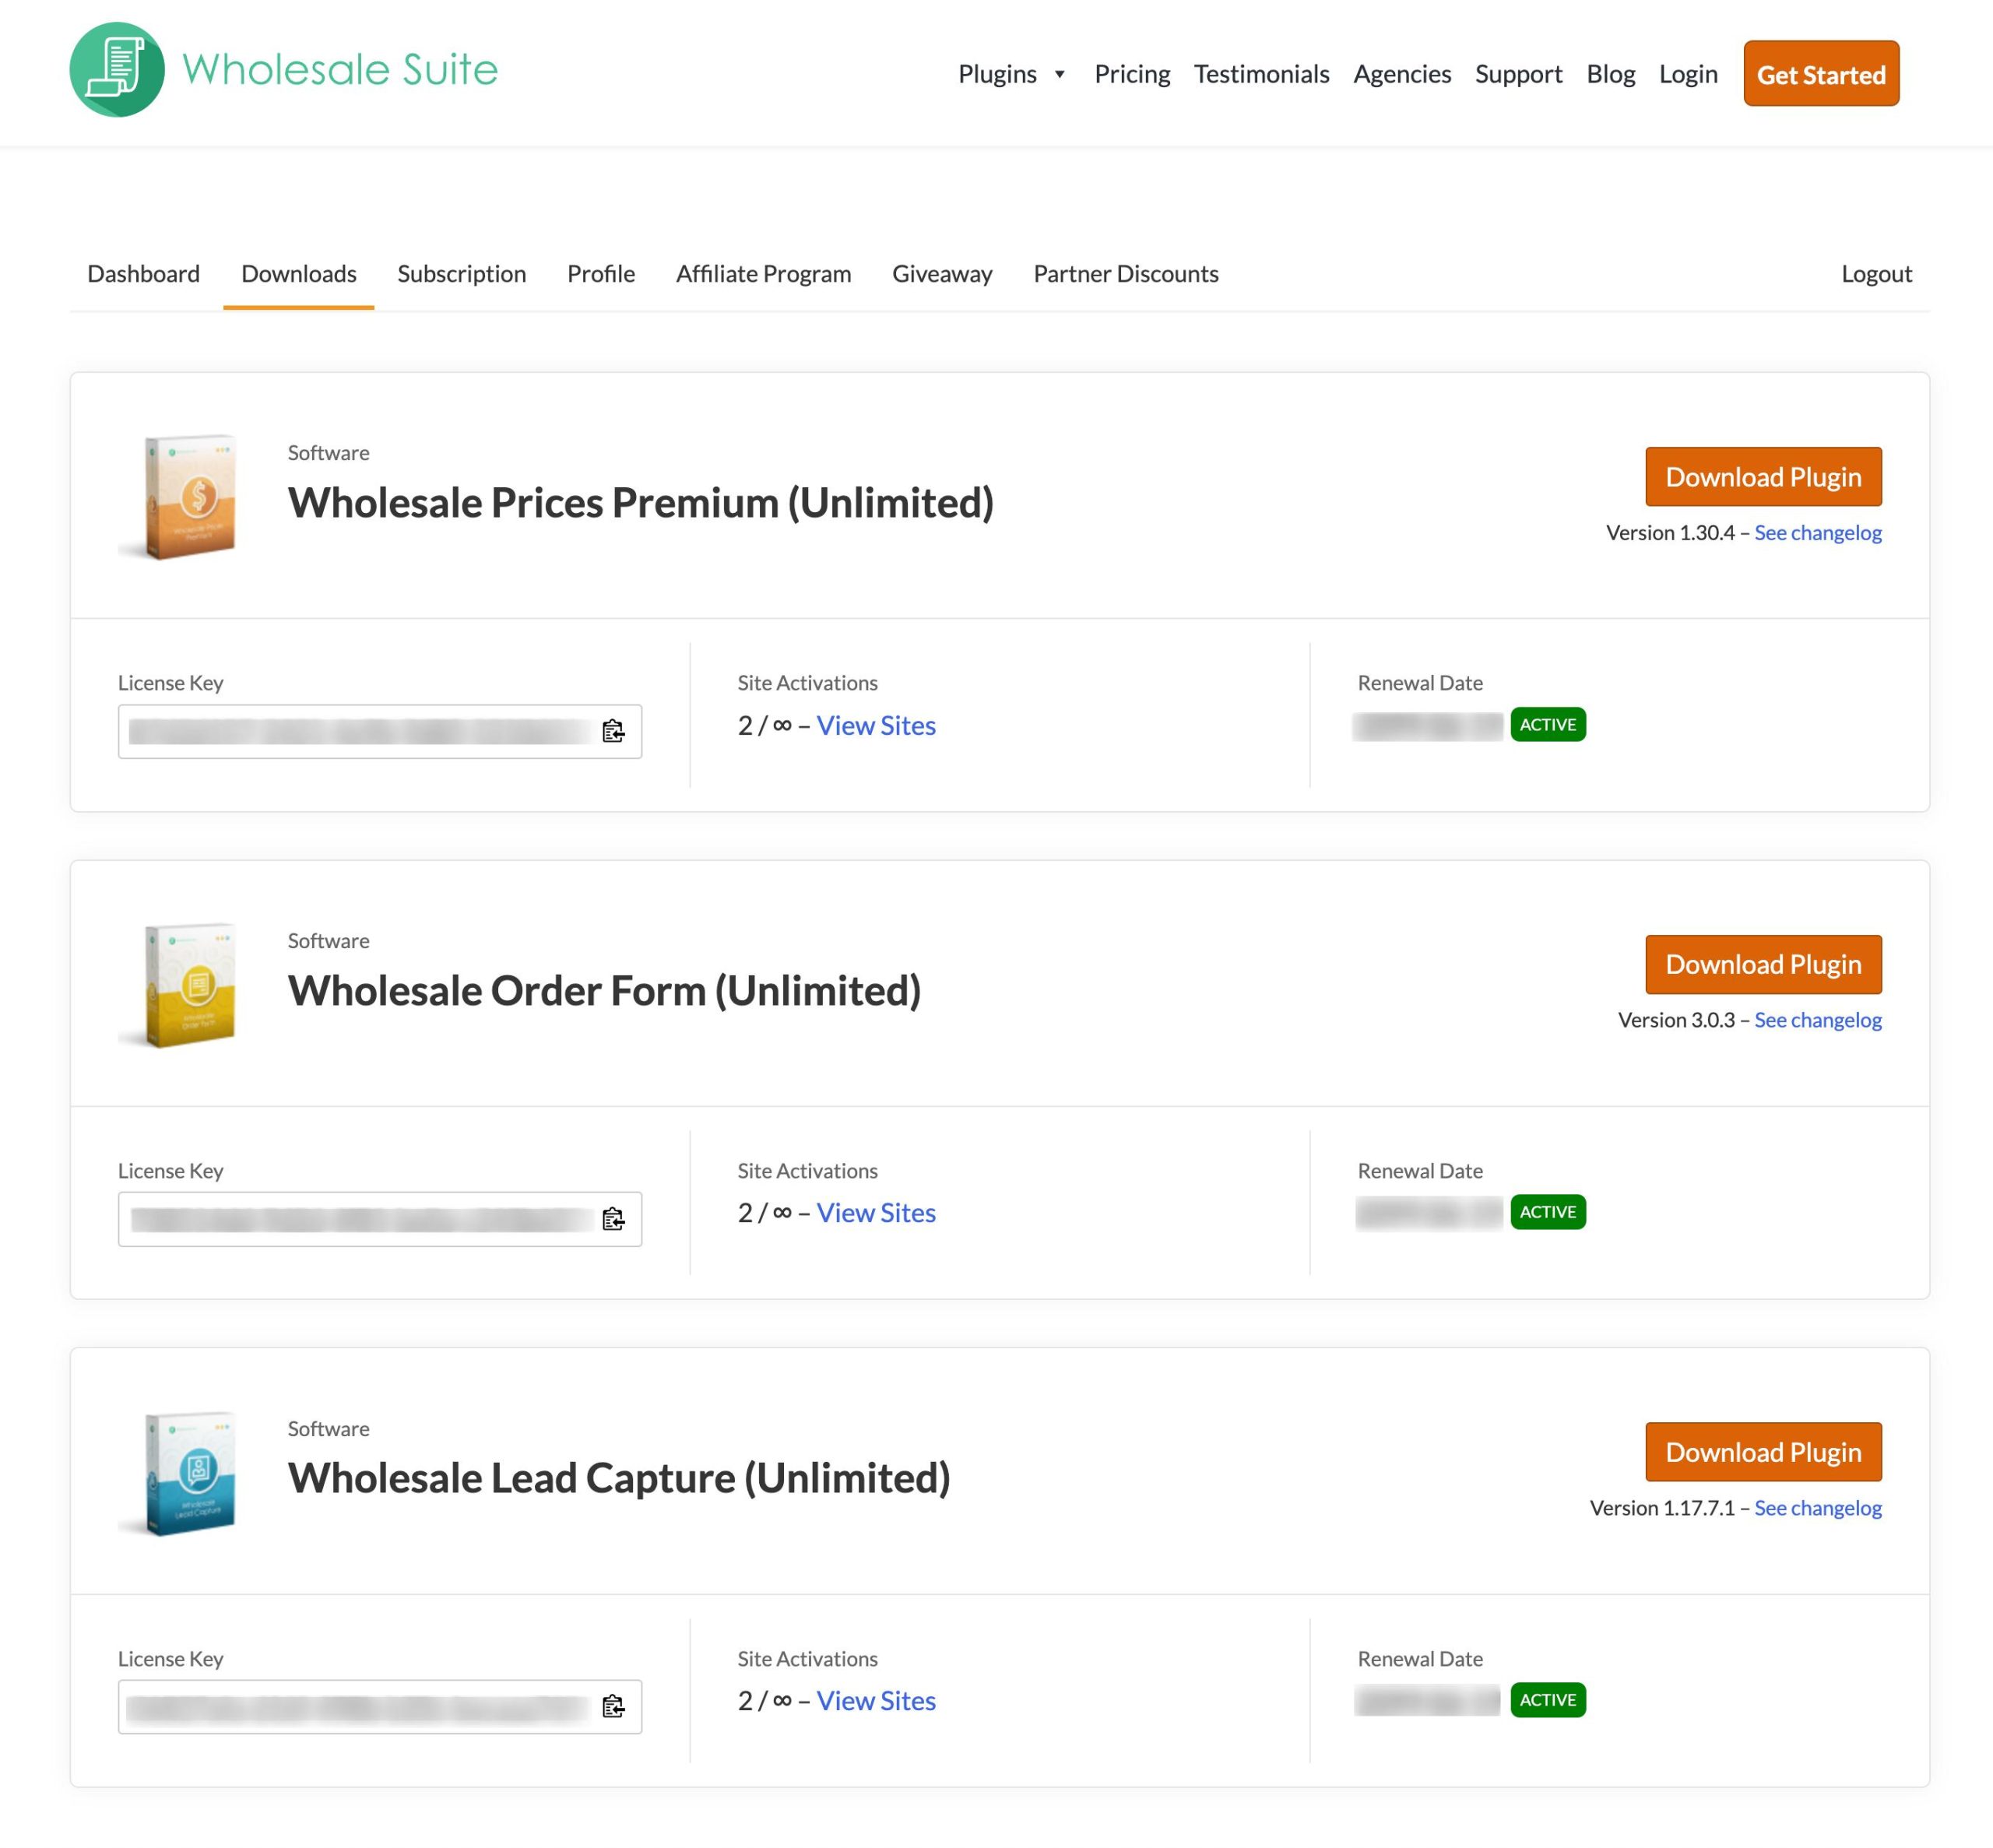Open the Agencies page
1993x1848 pixels.
[x=1401, y=74]
